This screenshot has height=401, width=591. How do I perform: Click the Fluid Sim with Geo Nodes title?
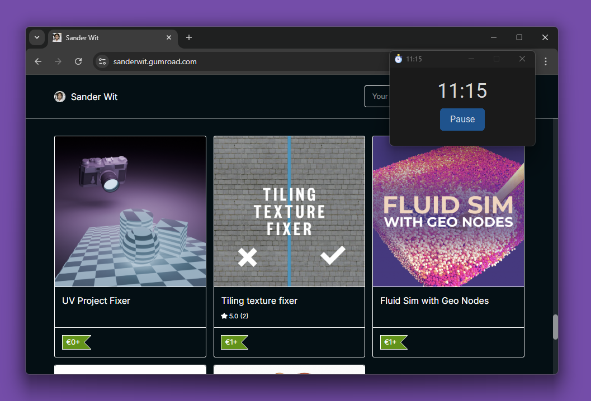434,301
